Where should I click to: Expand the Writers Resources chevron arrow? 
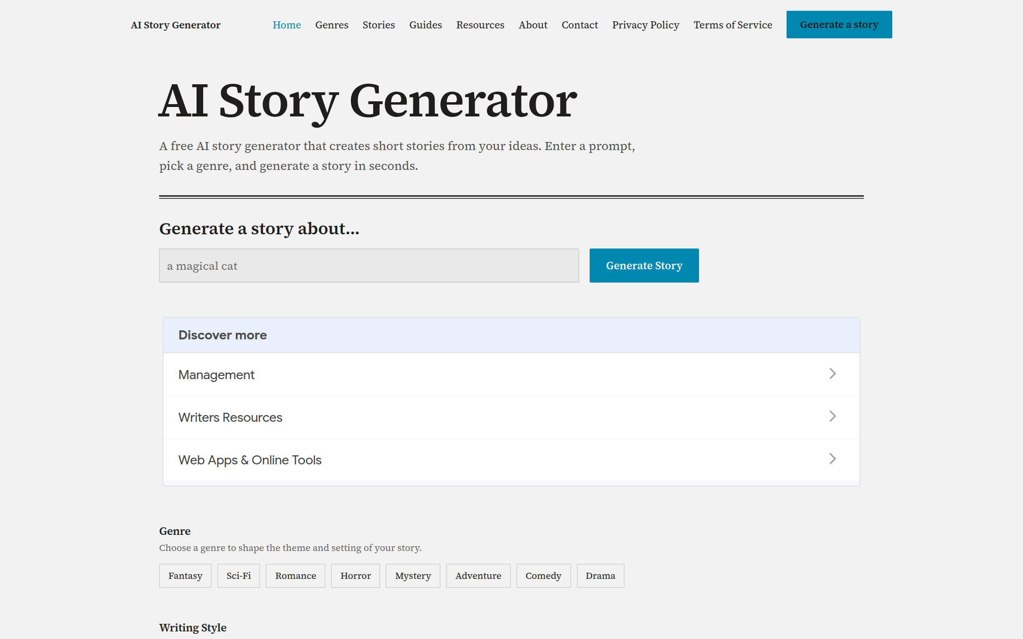832,417
